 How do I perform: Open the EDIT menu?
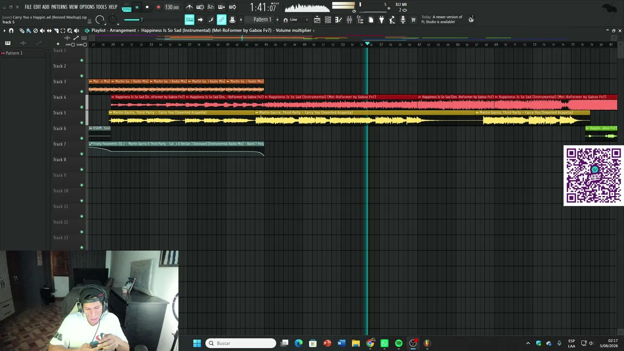37,7
